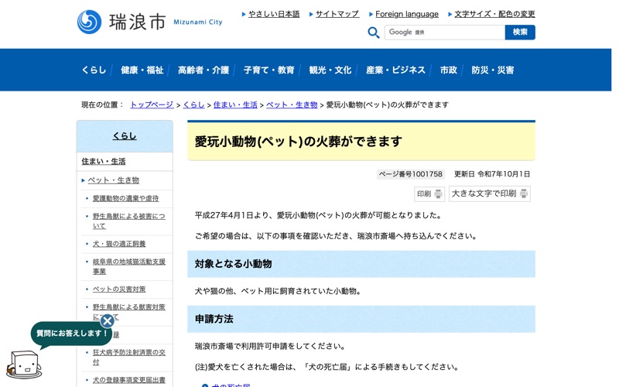Open the 子育て・教育 navigation menu

[x=268, y=70]
